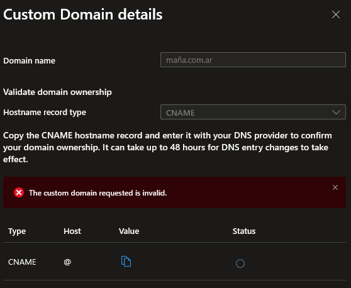Click the Type column header
The image size is (351, 288).
pyautogui.click(x=17, y=231)
